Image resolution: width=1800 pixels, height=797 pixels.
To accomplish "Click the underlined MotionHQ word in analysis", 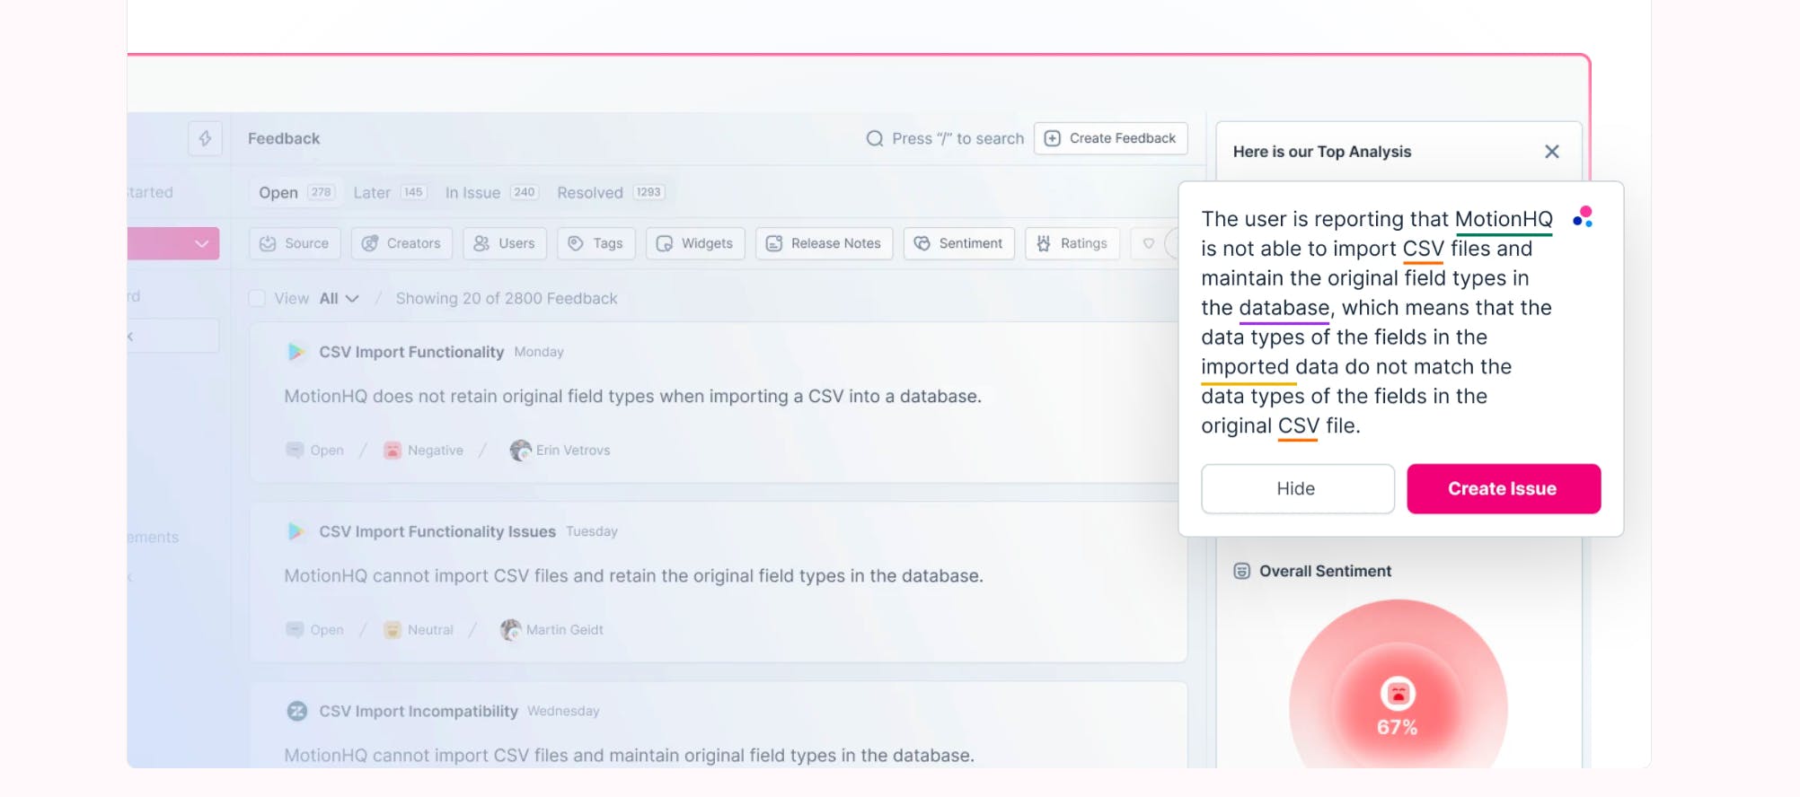I will (1504, 219).
